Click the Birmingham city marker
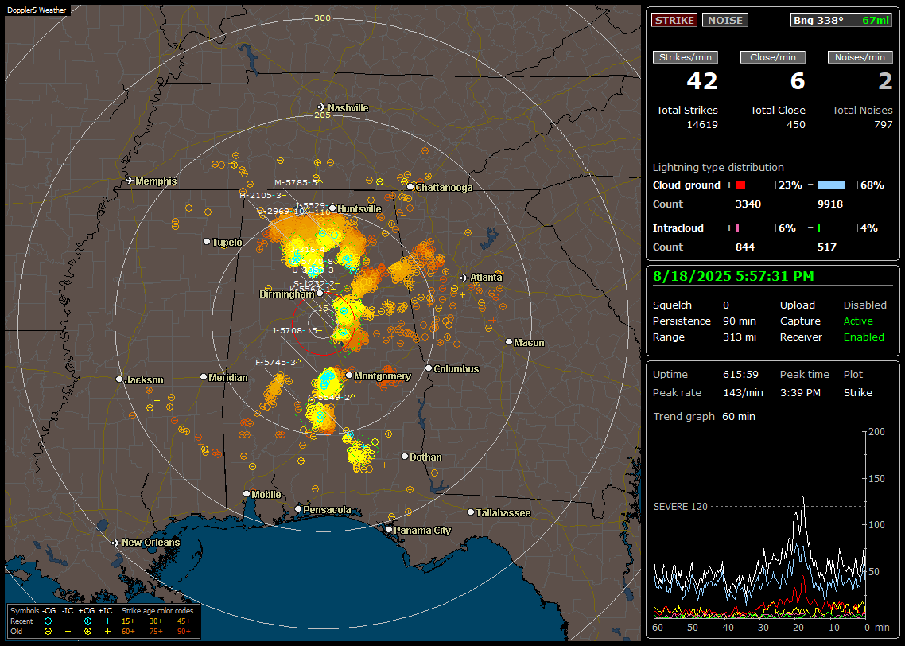Viewport: 905px width, 646px height. [320, 294]
